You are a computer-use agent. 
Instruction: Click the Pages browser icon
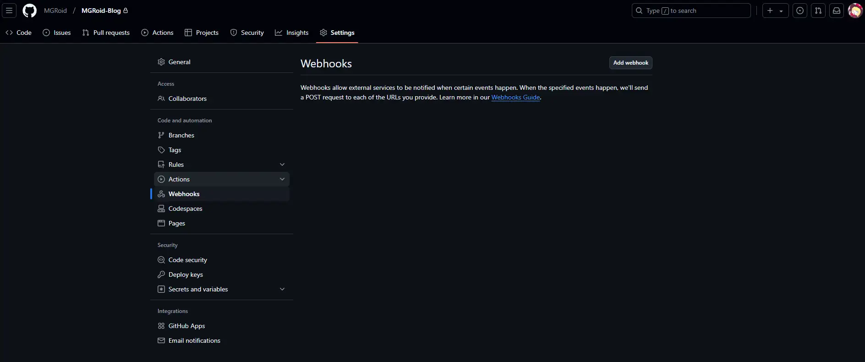pyautogui.click(x=161, y=223)
